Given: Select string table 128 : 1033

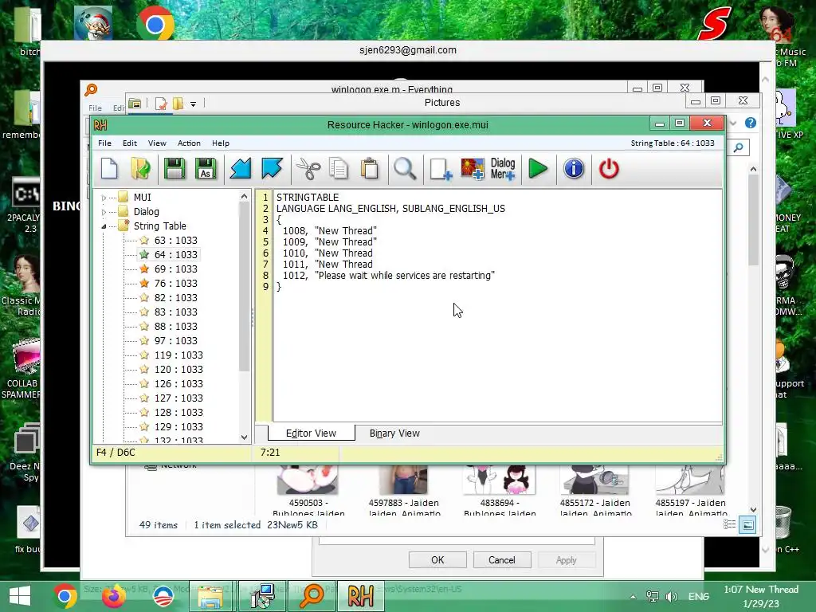Looking at the screenshot, I should [178, 412].
